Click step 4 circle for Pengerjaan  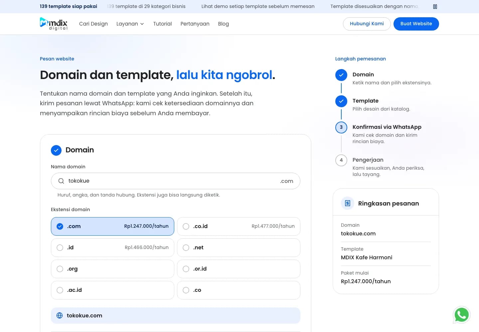[341, 160]
